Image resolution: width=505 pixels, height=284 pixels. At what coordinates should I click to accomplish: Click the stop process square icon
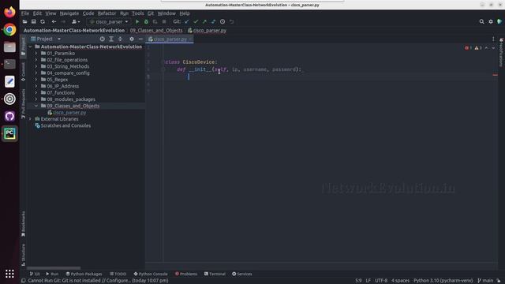164,21
